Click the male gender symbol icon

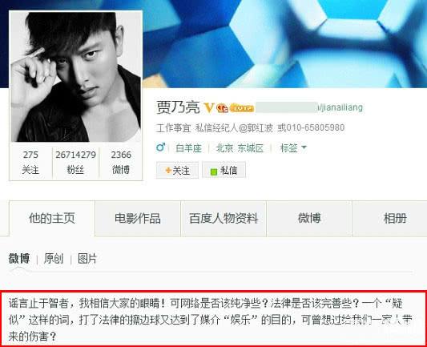pyautogui.click(x=161, y=147)
